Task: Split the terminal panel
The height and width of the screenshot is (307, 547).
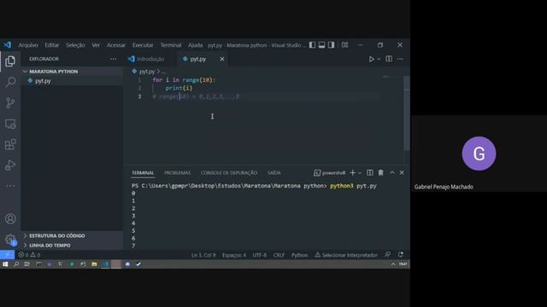Action: 370,172
